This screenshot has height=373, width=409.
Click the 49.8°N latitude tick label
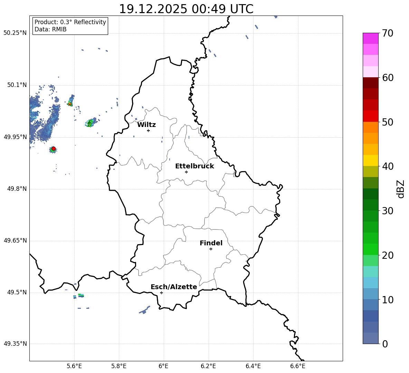17,189
